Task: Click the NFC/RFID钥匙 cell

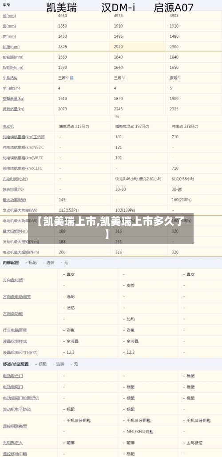Action: [x=140, y=432]
